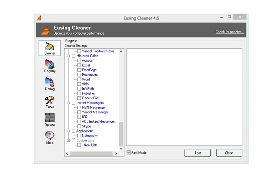Tick the Access checkbox
The height and width of the screenshot is (185, 276).
pyautogui.click(x=79, y=61)
